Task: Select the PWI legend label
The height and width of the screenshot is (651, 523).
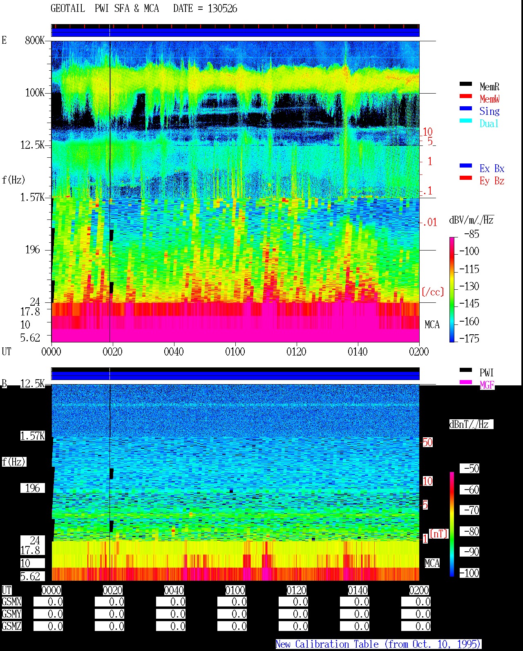Action: pos(487,373)
